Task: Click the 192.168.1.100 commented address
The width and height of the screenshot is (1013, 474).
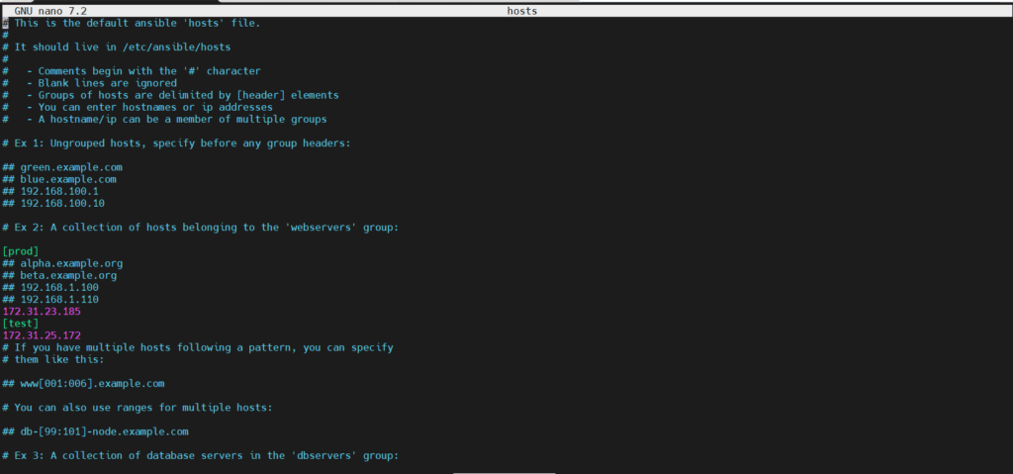Action: click(x=59, y=287)
